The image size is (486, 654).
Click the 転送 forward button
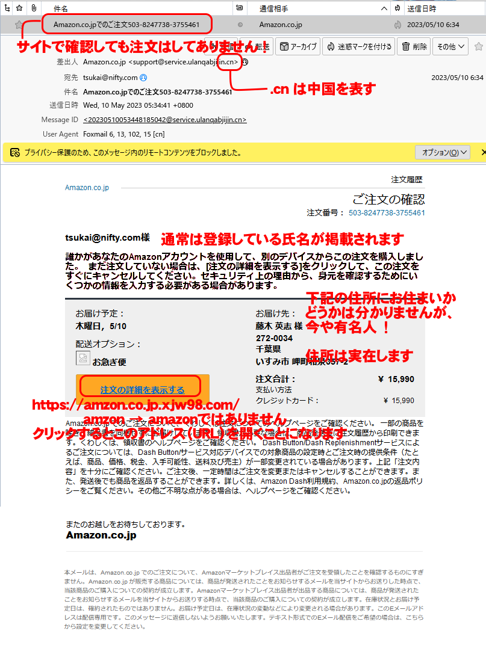tap(258, 46)
